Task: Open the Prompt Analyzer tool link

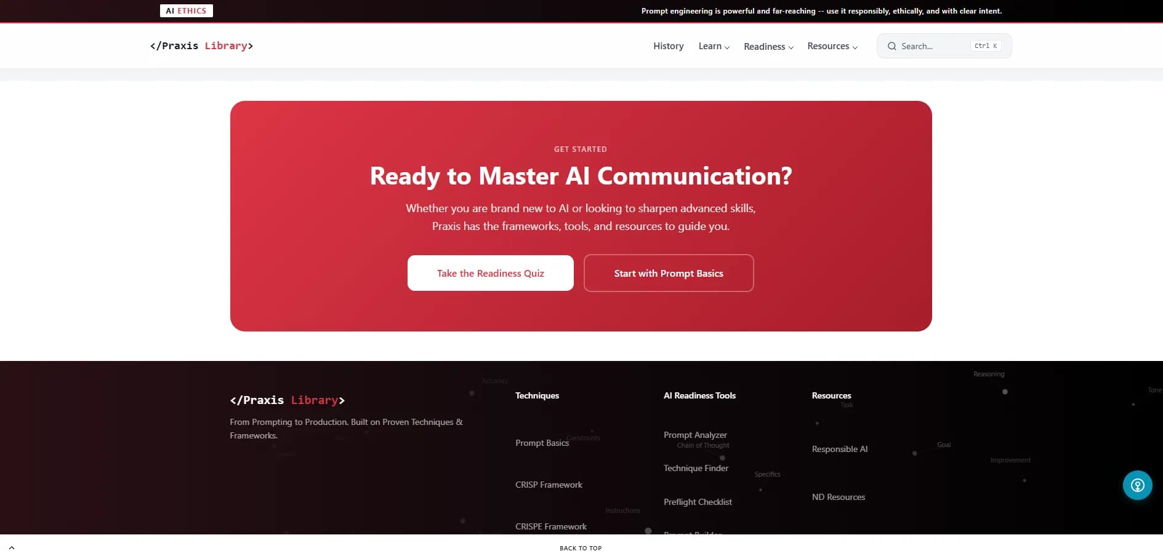Action: 695,435
